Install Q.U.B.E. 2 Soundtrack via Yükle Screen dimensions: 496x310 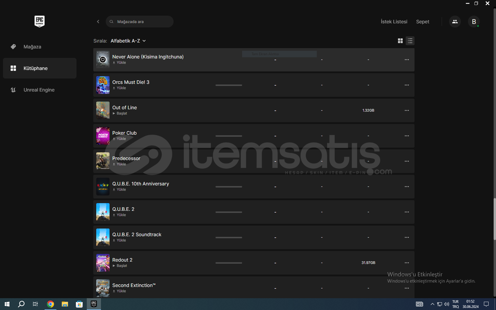119,240
